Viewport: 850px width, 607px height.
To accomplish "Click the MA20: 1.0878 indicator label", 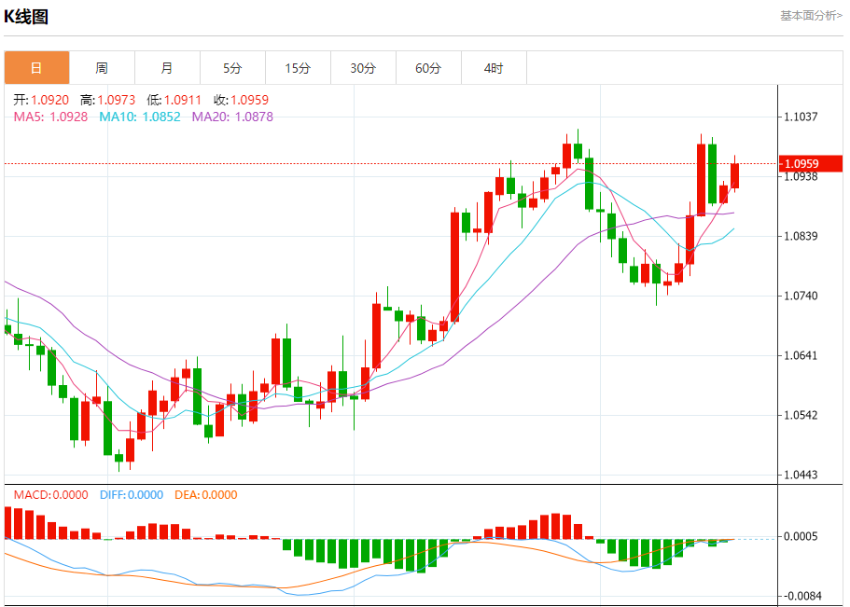I will coord(232,117).
